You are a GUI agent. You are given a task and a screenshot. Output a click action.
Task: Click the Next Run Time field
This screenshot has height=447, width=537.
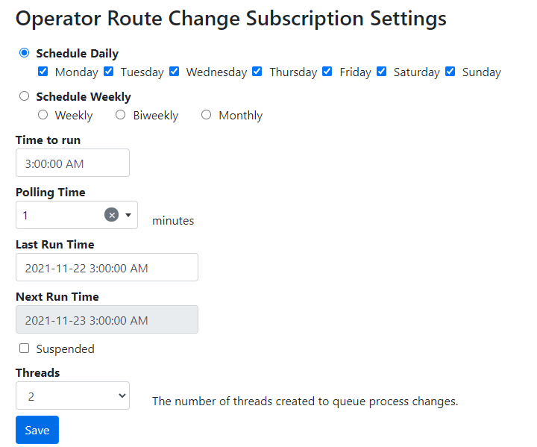pyautogui.click(x=107, y=319)
